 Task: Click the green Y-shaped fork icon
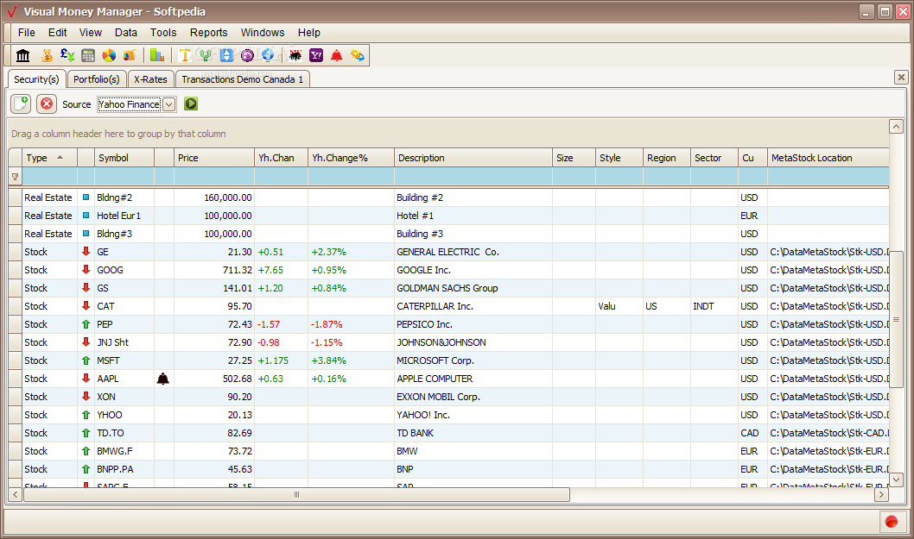click(x=206, y=55)
